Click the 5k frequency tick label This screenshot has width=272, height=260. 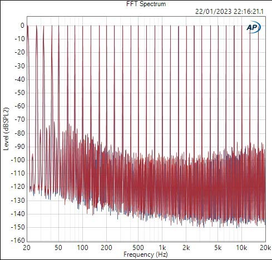[218, 248]
